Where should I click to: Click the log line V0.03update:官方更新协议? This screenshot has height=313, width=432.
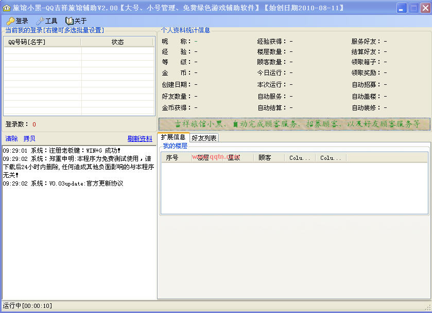pos(63,183)
